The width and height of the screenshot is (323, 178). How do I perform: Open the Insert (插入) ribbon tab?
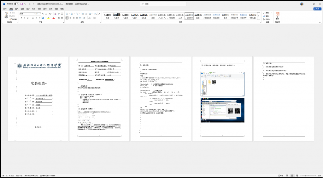pos(17,9)
